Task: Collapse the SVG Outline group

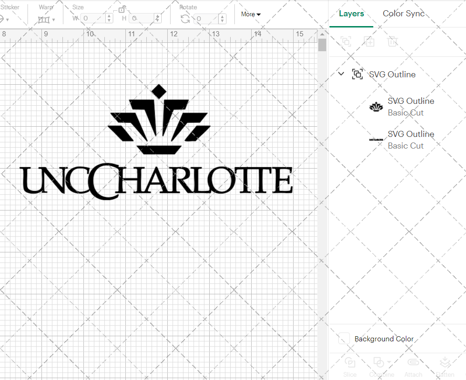Action: (x=341, y=74)
